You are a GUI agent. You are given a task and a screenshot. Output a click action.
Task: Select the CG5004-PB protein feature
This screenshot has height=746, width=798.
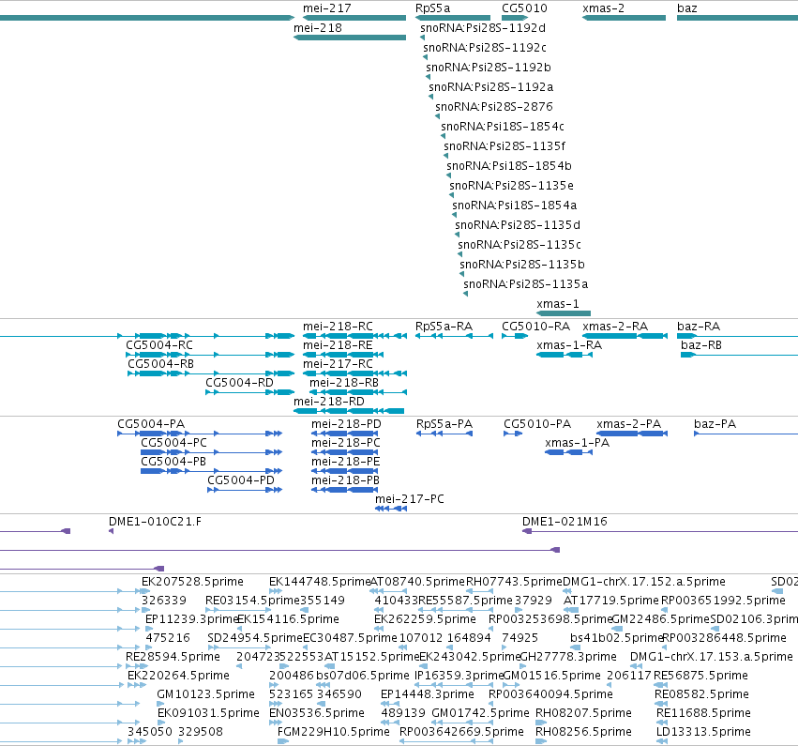point(211,471)
